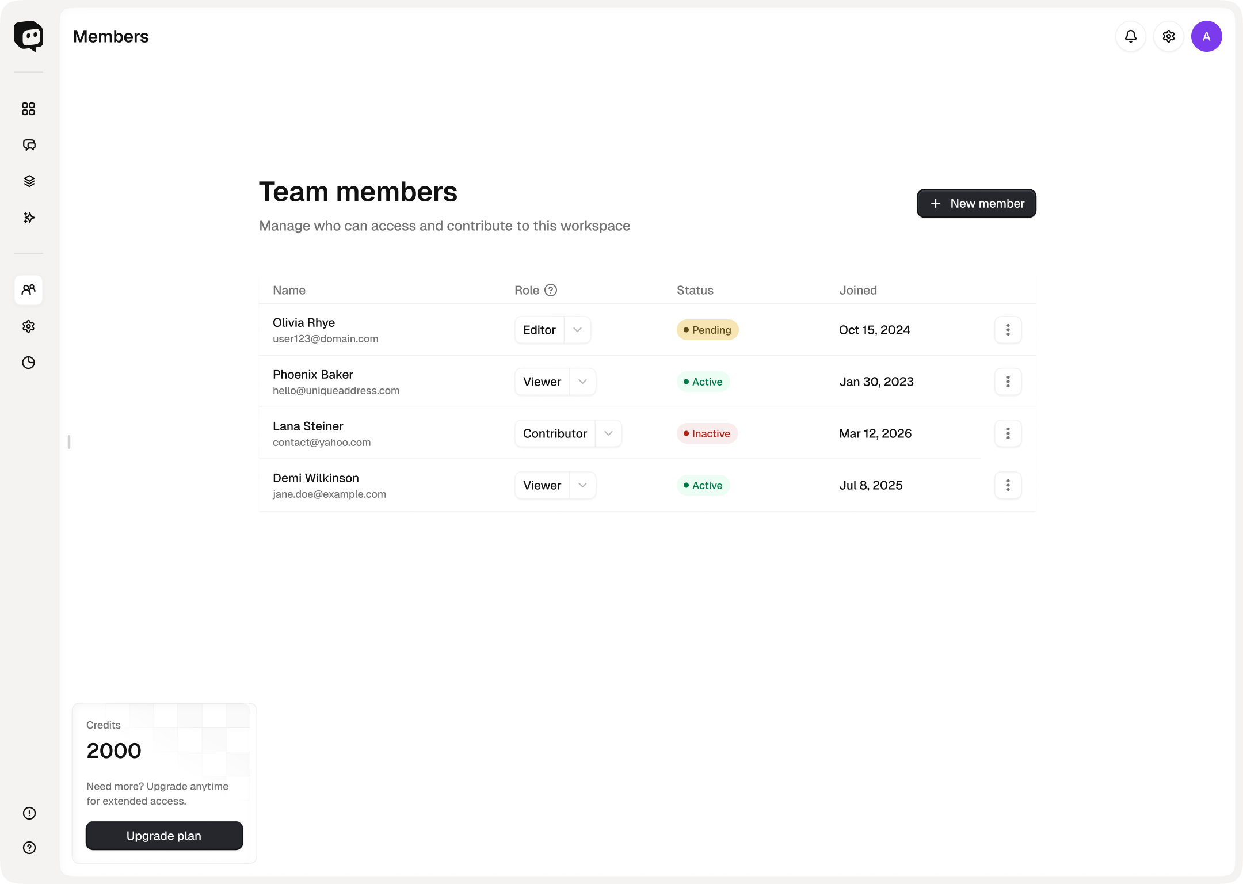Click the Role help question icon
1243x884 pixels.
tap(551, 290)
